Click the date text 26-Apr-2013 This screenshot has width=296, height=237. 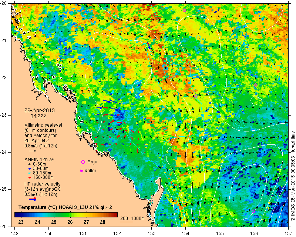(40, 110)
